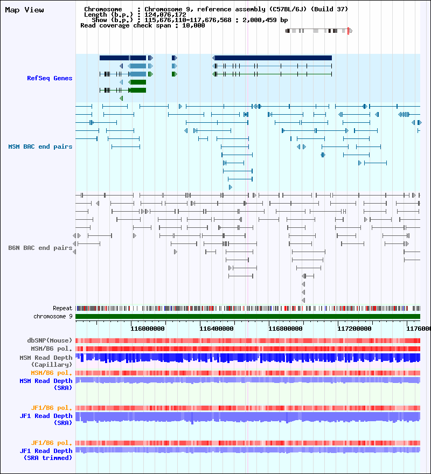431x474 pixels.
Task: Click the JF1 Read Depth (SRA) histogram
Action: click(248, 417)
